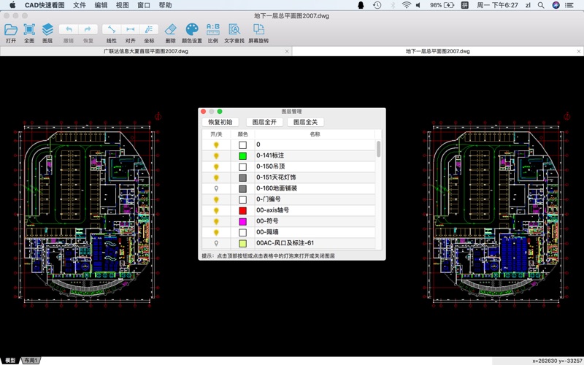The image size is (584, 365).
Task: Turn on the 0-160地面铺装 layer bulb
Action: tap(216, 189)
